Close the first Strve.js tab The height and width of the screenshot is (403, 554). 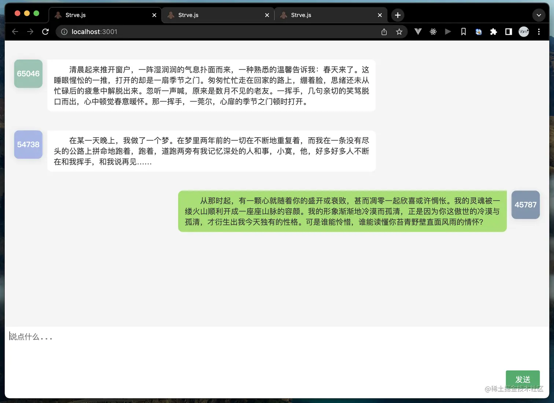(154, 15)
